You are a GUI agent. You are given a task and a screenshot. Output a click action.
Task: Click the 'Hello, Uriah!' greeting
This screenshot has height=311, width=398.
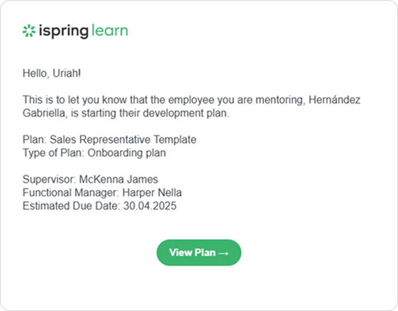coord(52,74)
